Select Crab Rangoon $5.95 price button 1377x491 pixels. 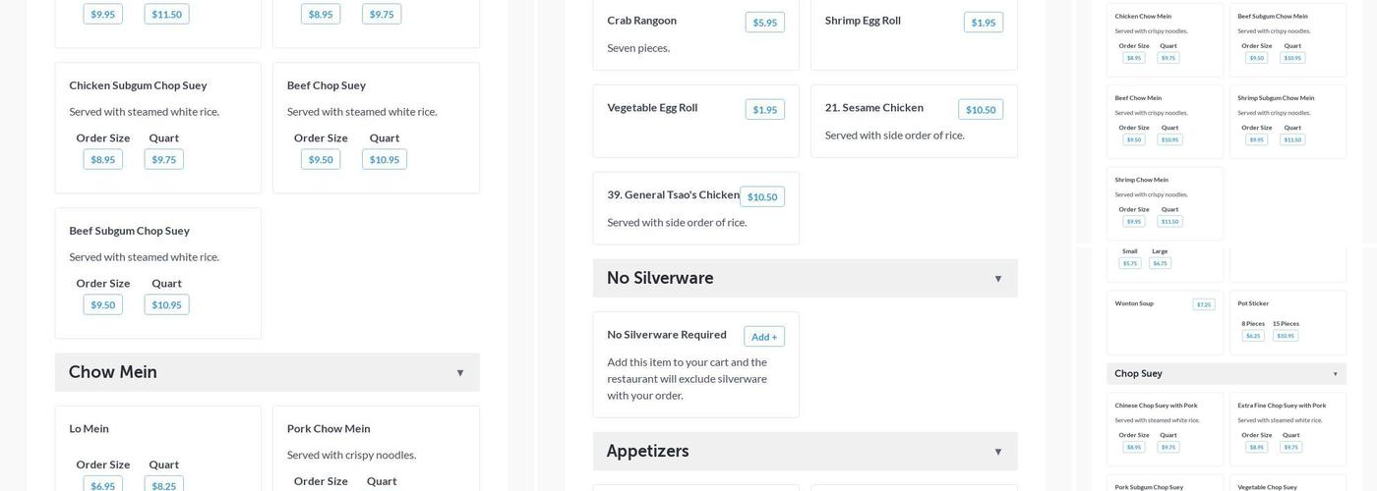pos(764,23)
